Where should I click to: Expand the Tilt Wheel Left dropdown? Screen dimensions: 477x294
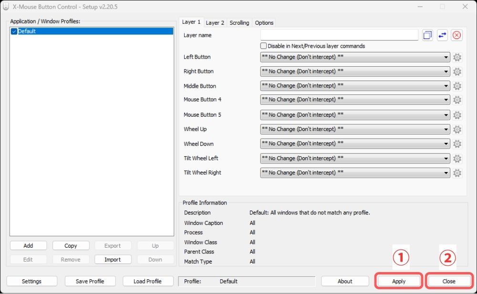coord(355,158)
